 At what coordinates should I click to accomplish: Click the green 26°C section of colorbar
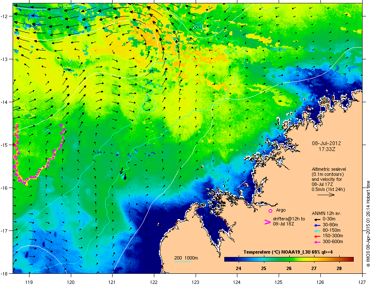pos(289,260)
